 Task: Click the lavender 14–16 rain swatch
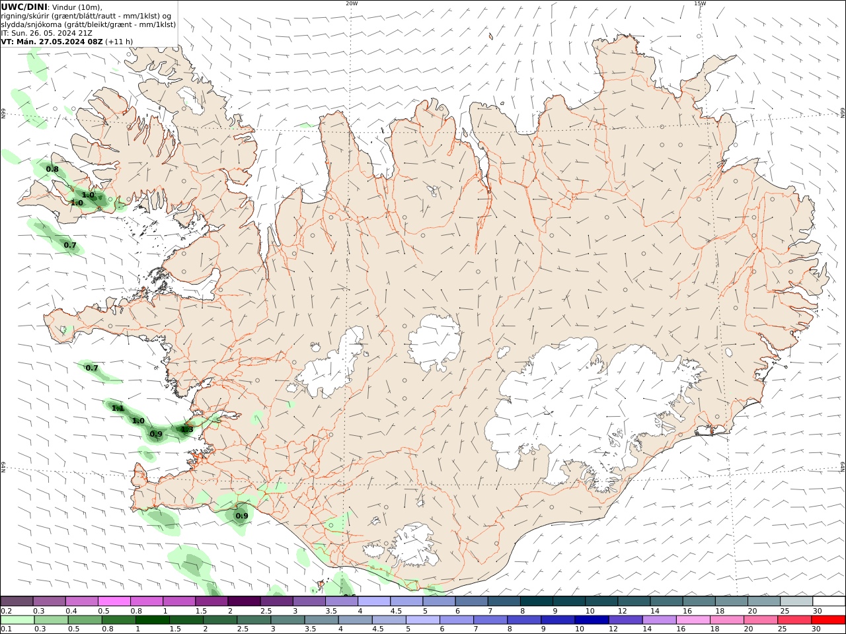(x=660, y=620)
